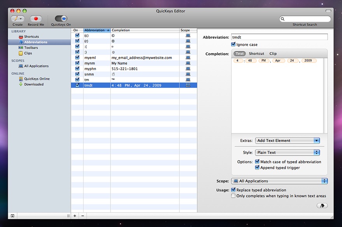342x227 pixels.
Task: Open the Downloaded item in sidebar
Action: (34, 84)
